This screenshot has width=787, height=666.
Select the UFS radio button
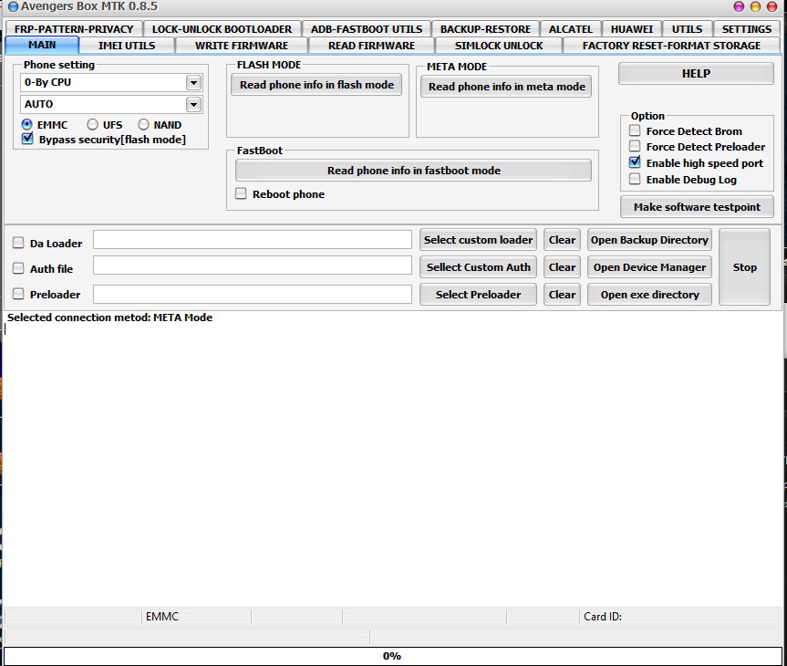[92, 125]
